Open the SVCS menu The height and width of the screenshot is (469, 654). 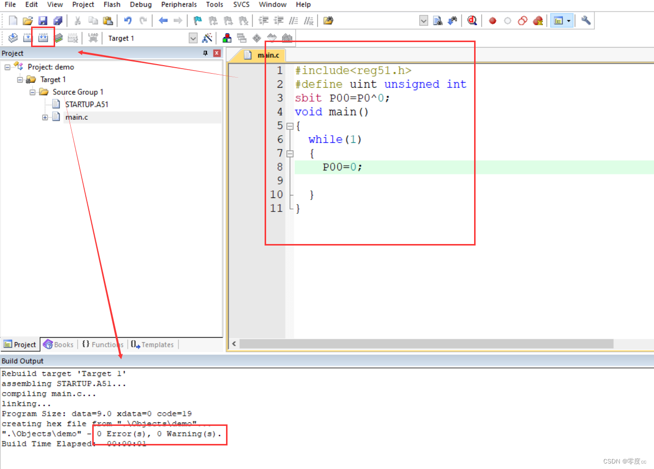pyautogui.click(x=242, y=5)
